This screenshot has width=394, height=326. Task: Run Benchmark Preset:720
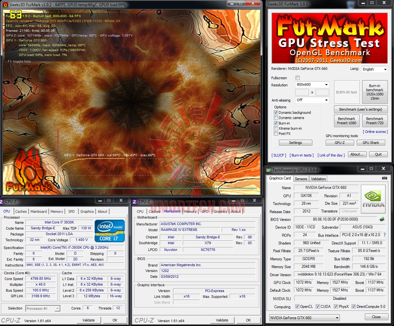click(375, 121)
